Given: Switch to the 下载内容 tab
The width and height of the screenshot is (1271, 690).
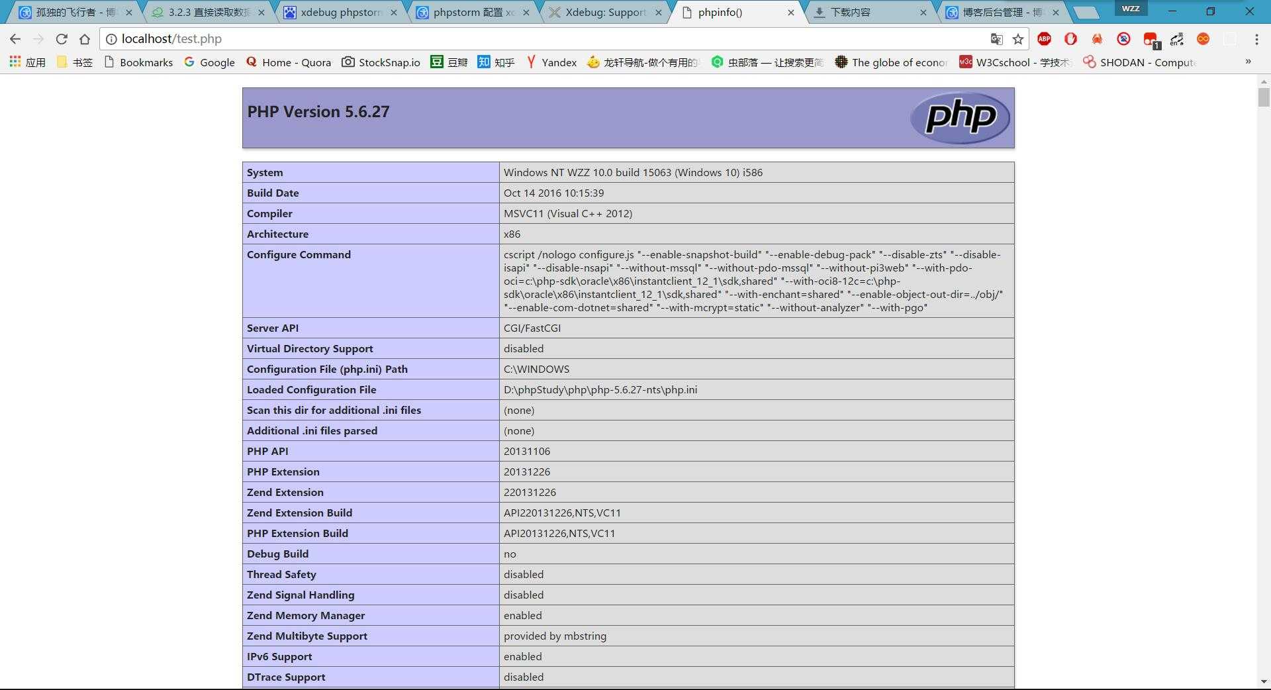Looking at the screenshot, I should [869, 13].
